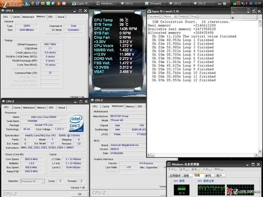
Task: Click the title icon of CPU-Z memory timings window
Action: tap(3, 11)
